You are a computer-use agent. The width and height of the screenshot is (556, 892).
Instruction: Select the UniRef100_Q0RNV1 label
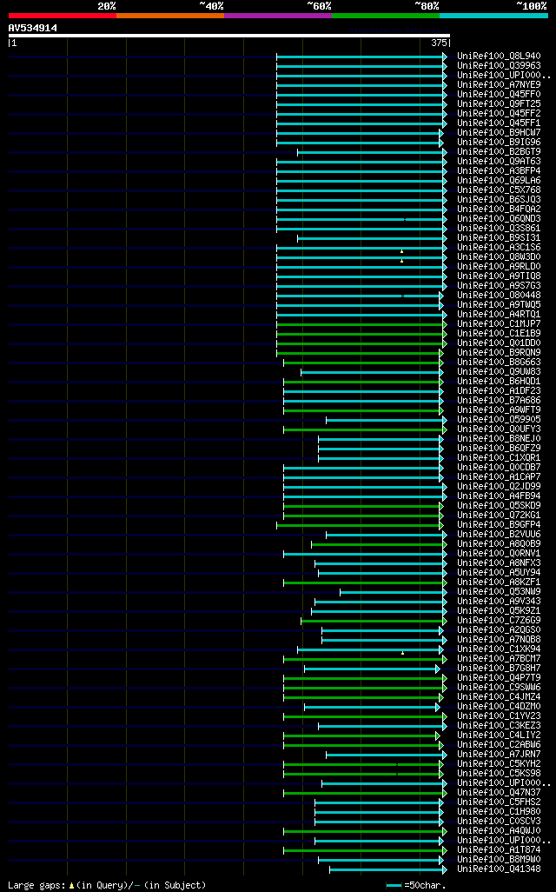tap(500, 554)
